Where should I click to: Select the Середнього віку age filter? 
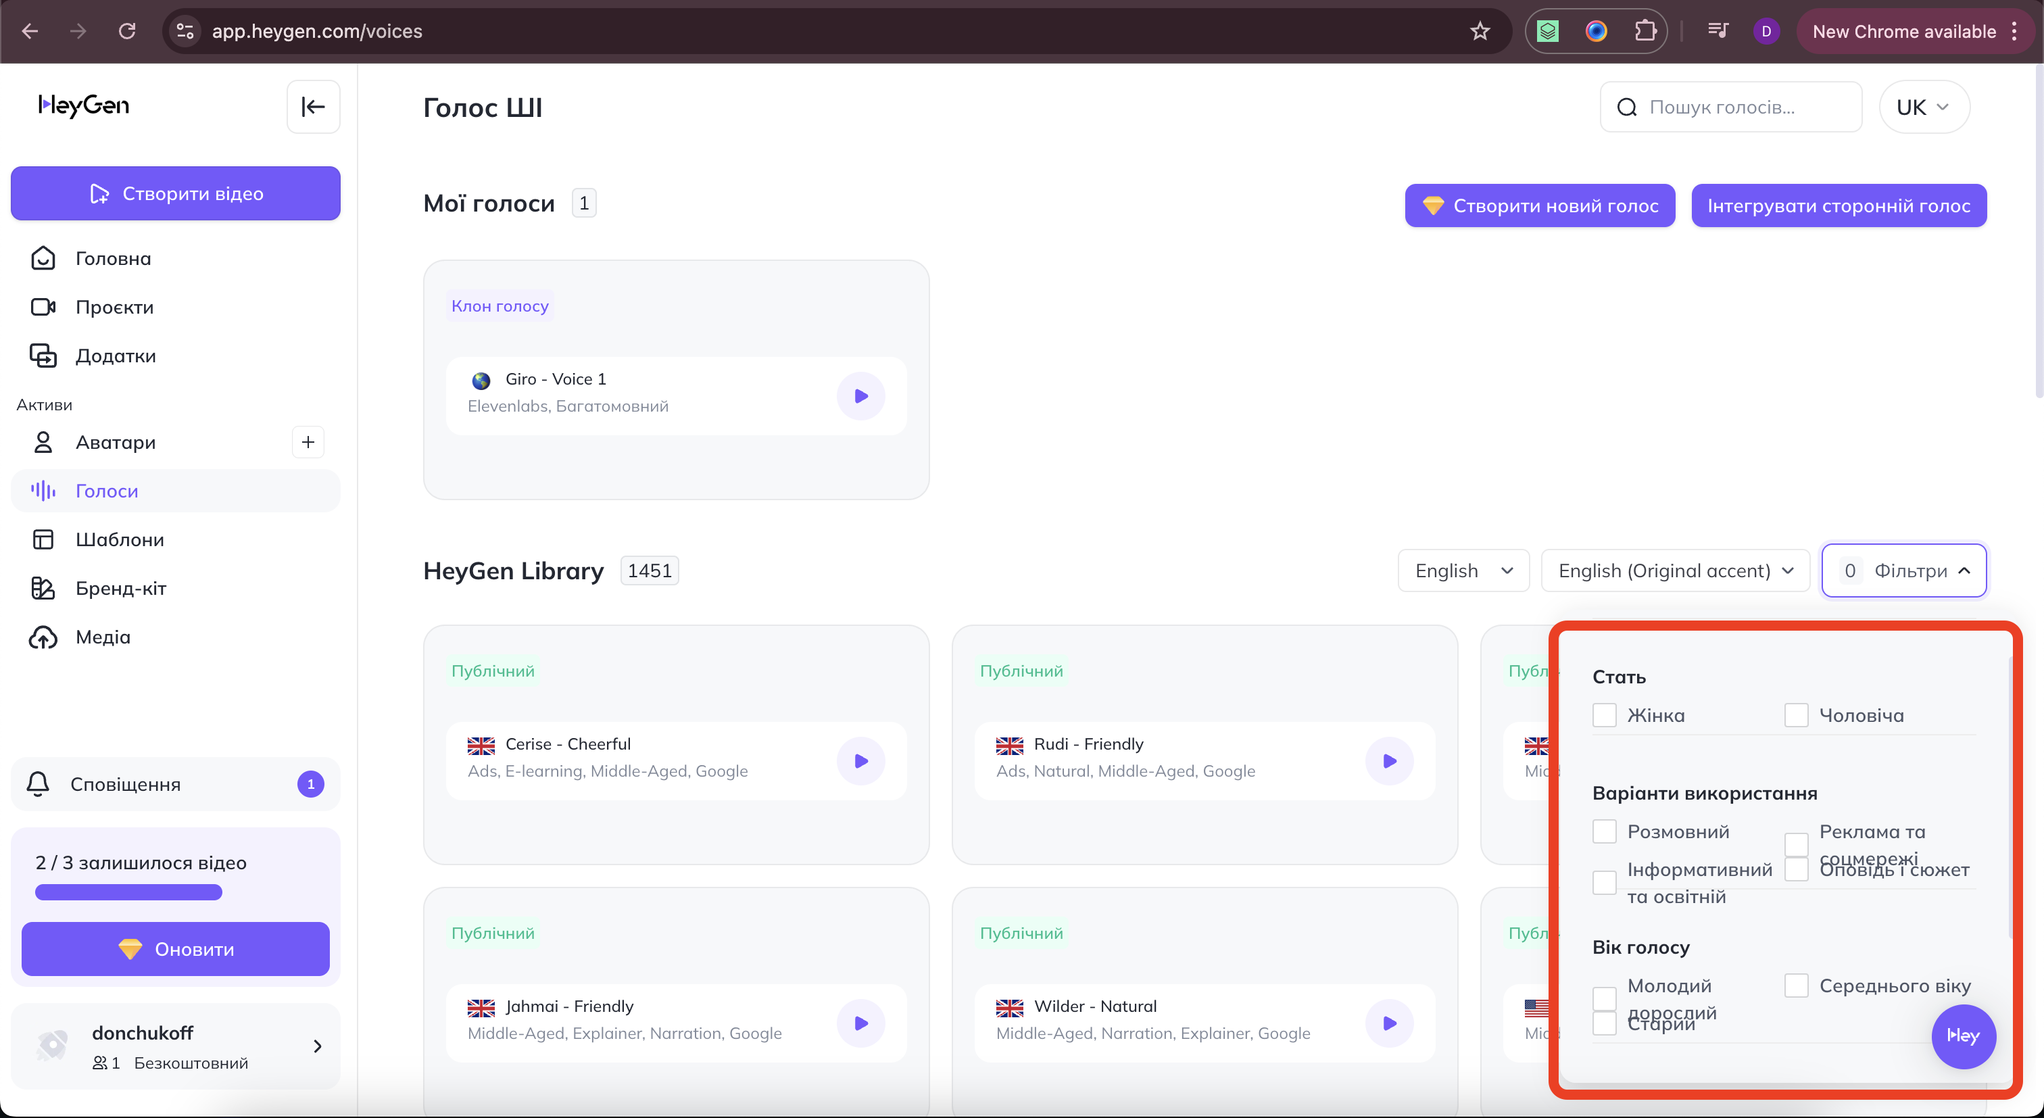coord(1797,986)
